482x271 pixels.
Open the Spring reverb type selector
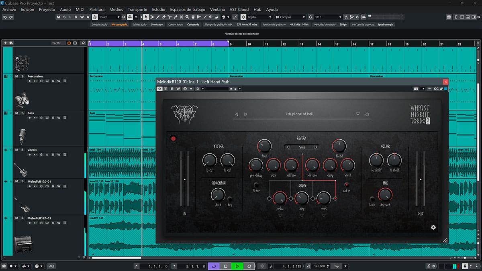pyautogui.click(x=302, y=147)
